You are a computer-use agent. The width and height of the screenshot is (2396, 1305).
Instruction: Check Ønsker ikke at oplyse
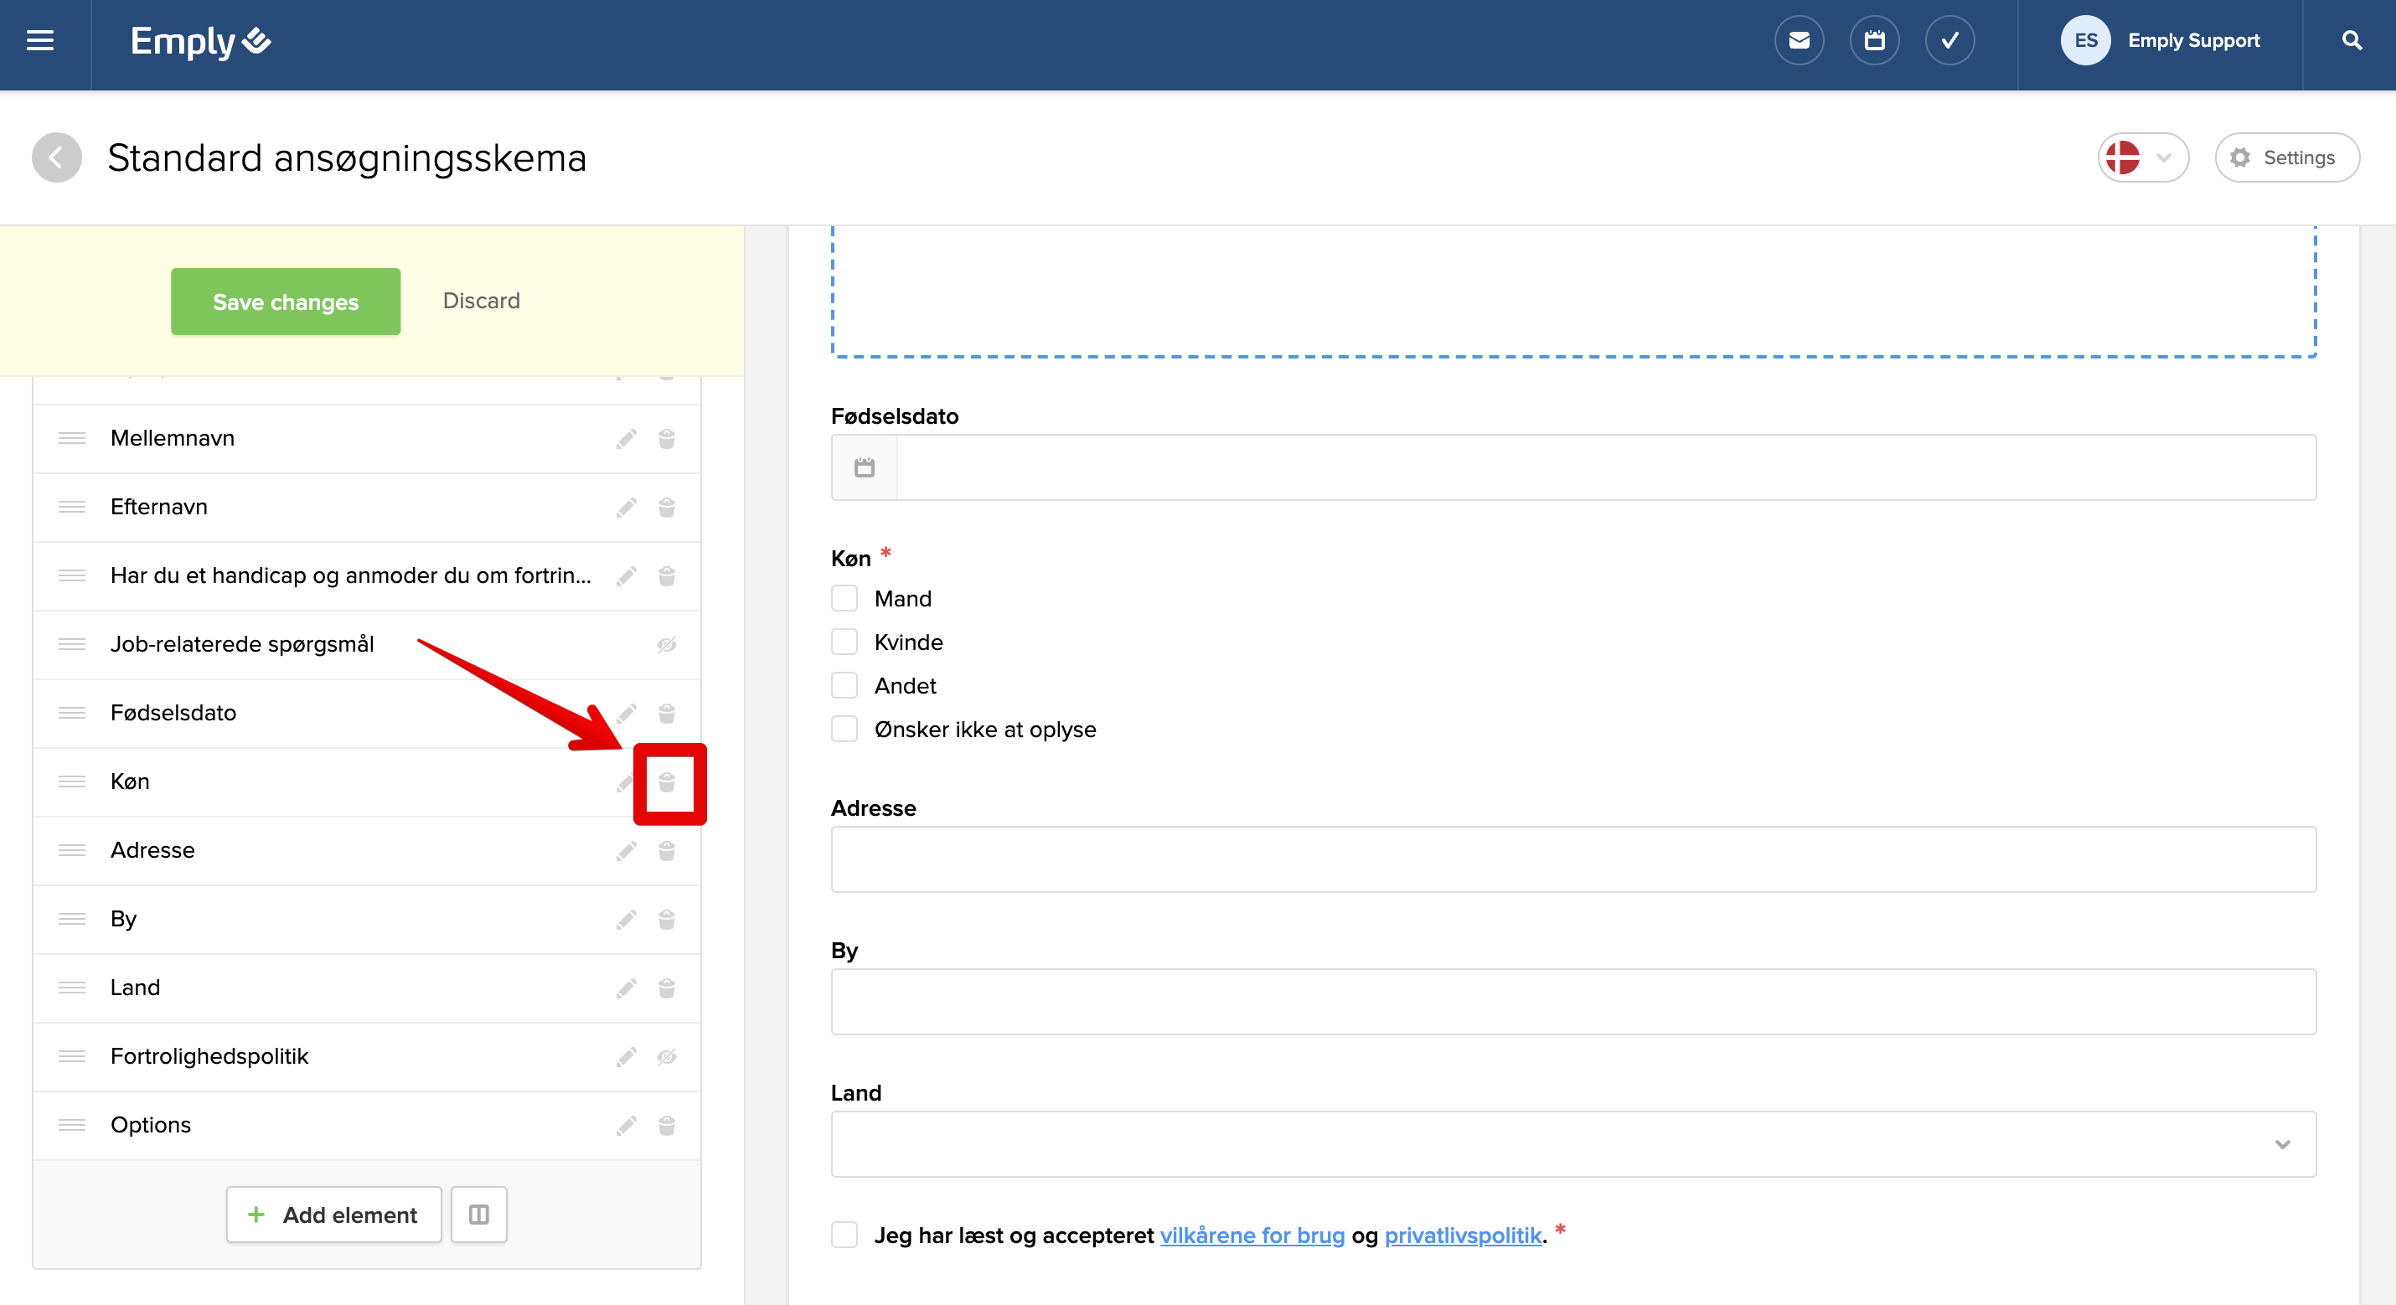(x=844, y=730)
